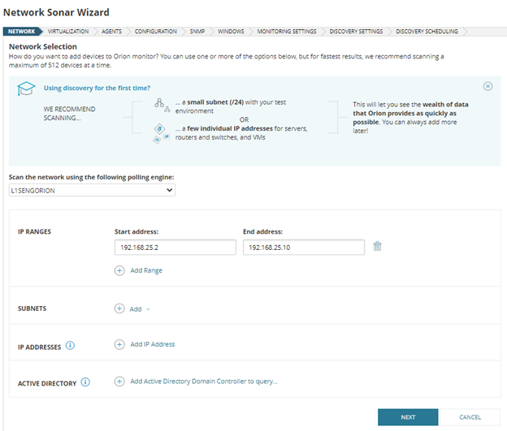The image size is (507, 431).
Task: Click the ACTIVE DIRECTORY section label
Action: point(47,383)
